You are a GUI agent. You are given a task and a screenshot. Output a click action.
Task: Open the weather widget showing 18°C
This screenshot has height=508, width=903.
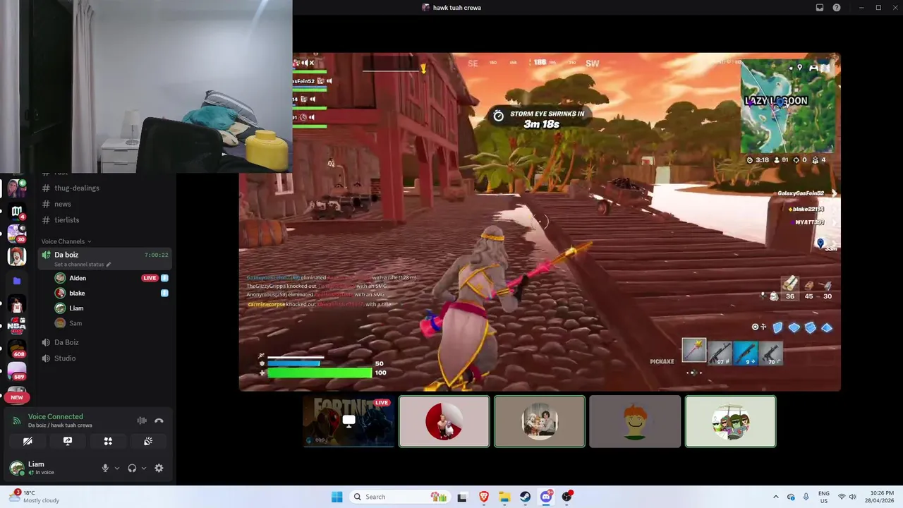(35, 497)
